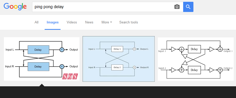Screen dimensions: 236x98
Task: Click 'Output 2' label in right diagram
Action: point(228,68)
